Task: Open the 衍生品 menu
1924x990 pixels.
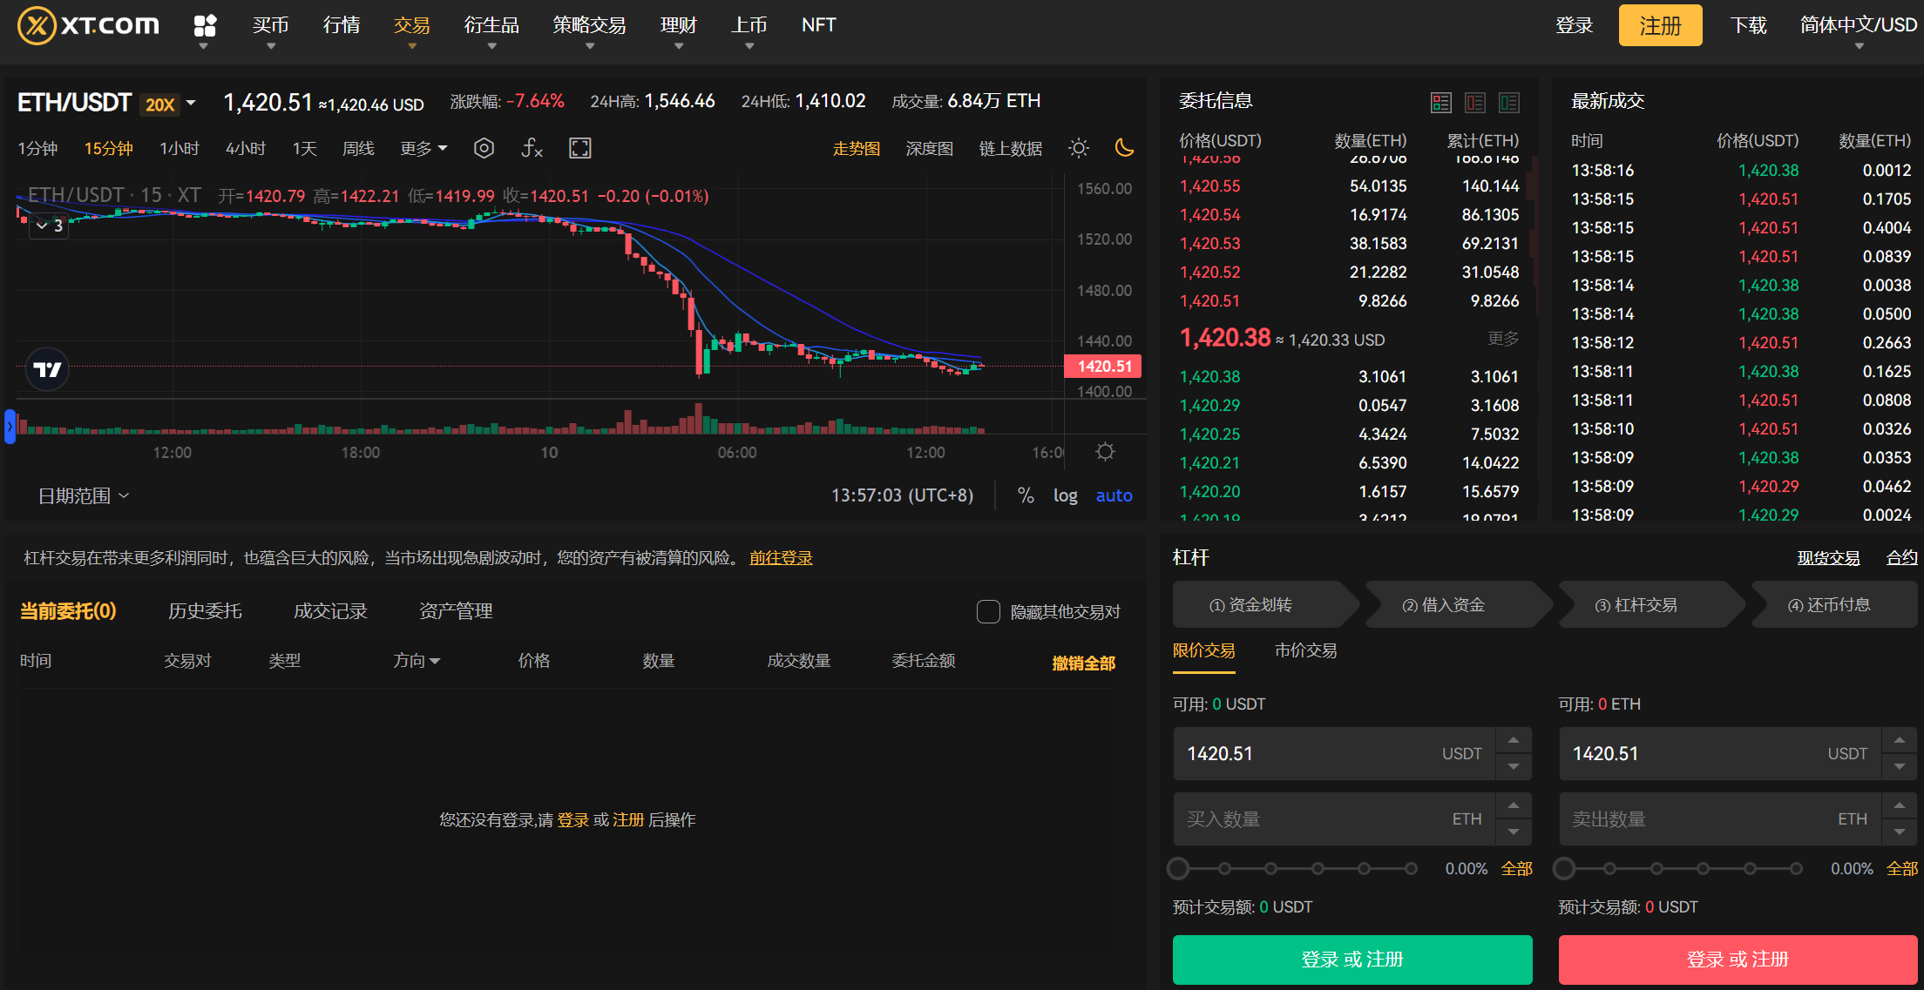Action: click(491, 25)
